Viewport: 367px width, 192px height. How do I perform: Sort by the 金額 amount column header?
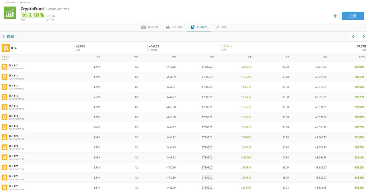coord(98,57)
